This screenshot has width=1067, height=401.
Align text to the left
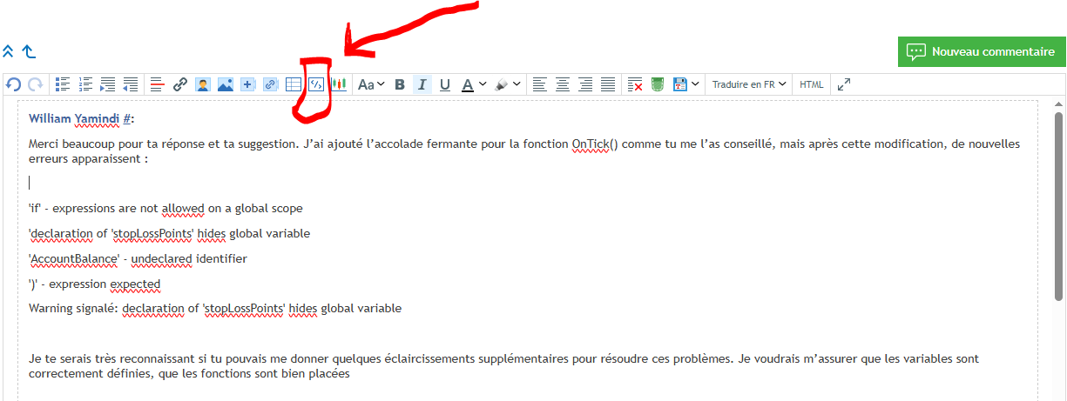541,84
